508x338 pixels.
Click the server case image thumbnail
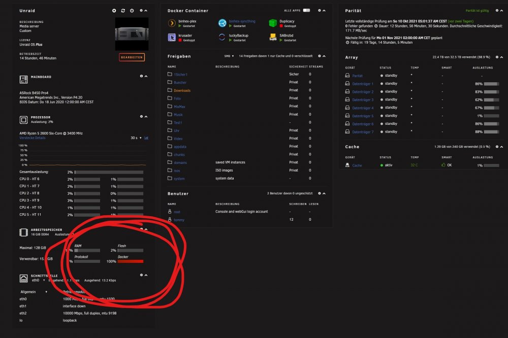(132, 34)
